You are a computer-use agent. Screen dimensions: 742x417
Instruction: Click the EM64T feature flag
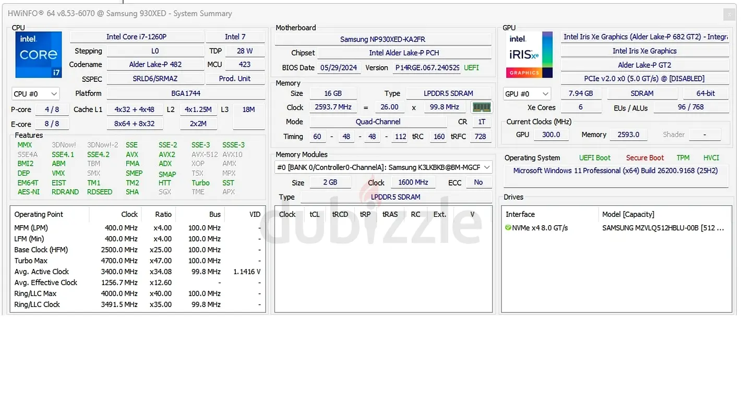28,183
